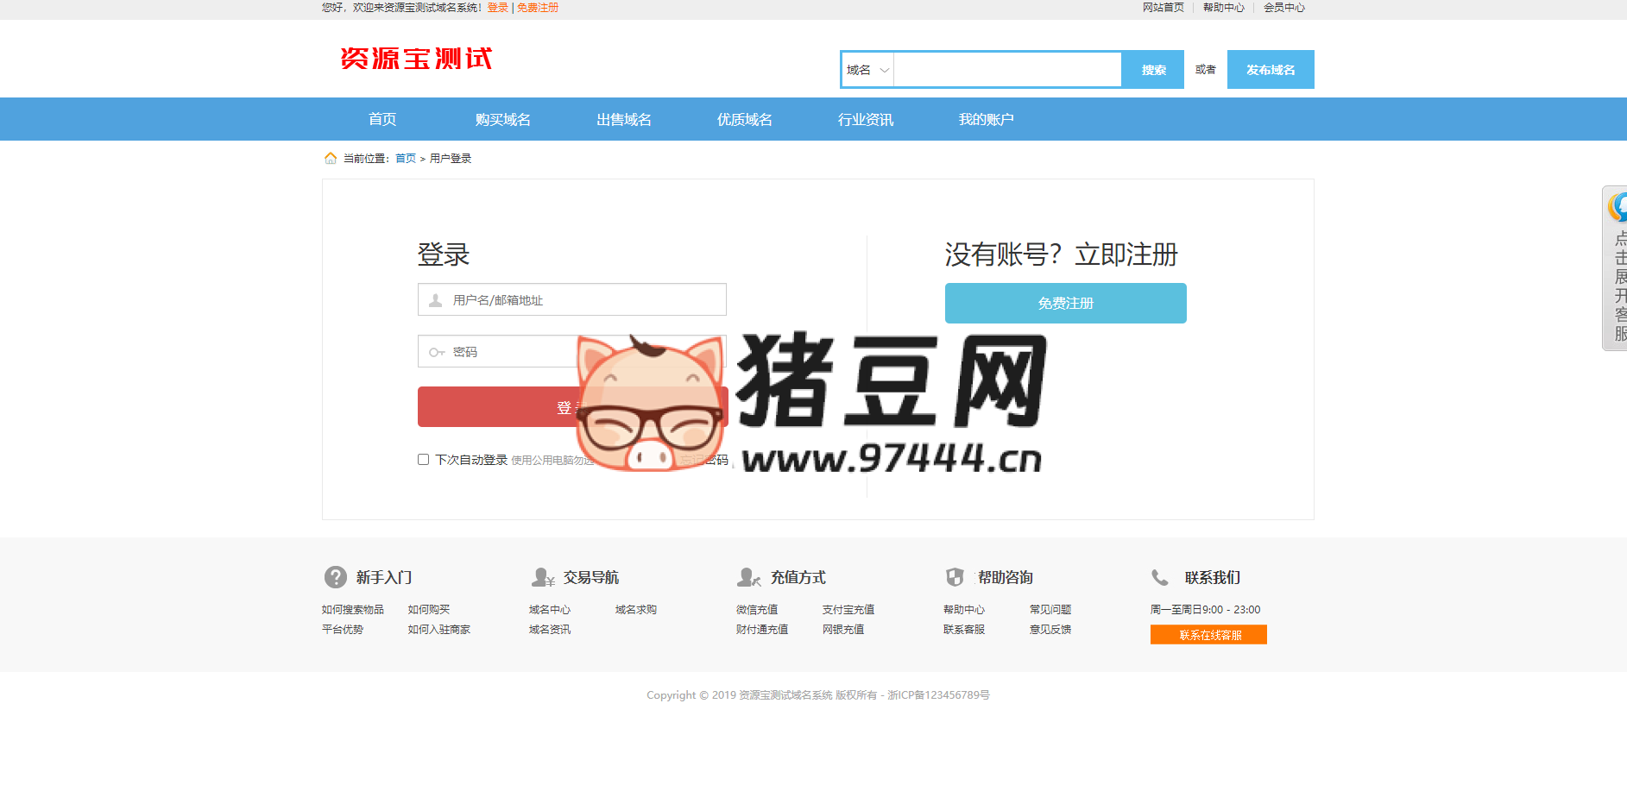Screen dimensions: 1627x804
Task: Click the question mark icon beside 新手入门
Action: (x=334, y=577)
